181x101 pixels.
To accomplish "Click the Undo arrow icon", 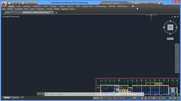I will point(26,3).
